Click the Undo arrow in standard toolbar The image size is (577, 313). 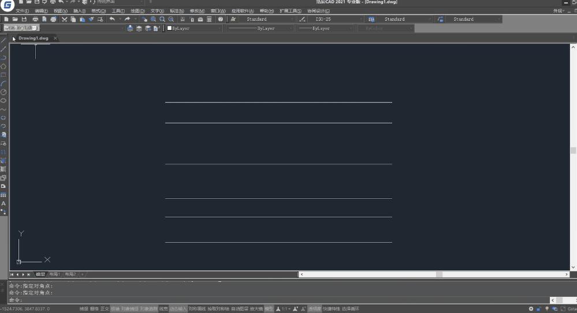tap(112, 19)
